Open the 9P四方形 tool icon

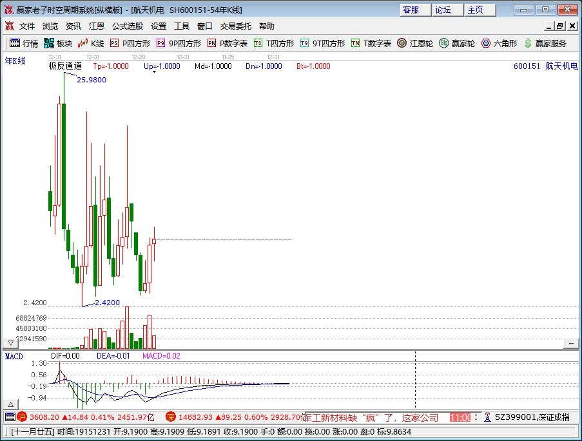[x=160, y=43]
